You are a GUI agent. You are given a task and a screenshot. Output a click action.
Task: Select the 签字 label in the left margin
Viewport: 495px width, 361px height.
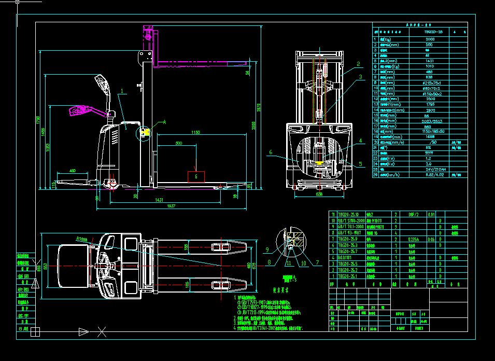(x=23, y=315)
